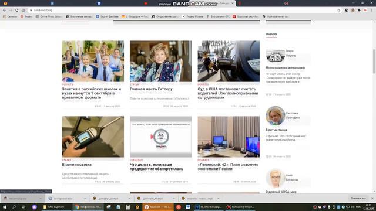
Task: Open the Chrome three-dot menu
Action: [372, 11]
